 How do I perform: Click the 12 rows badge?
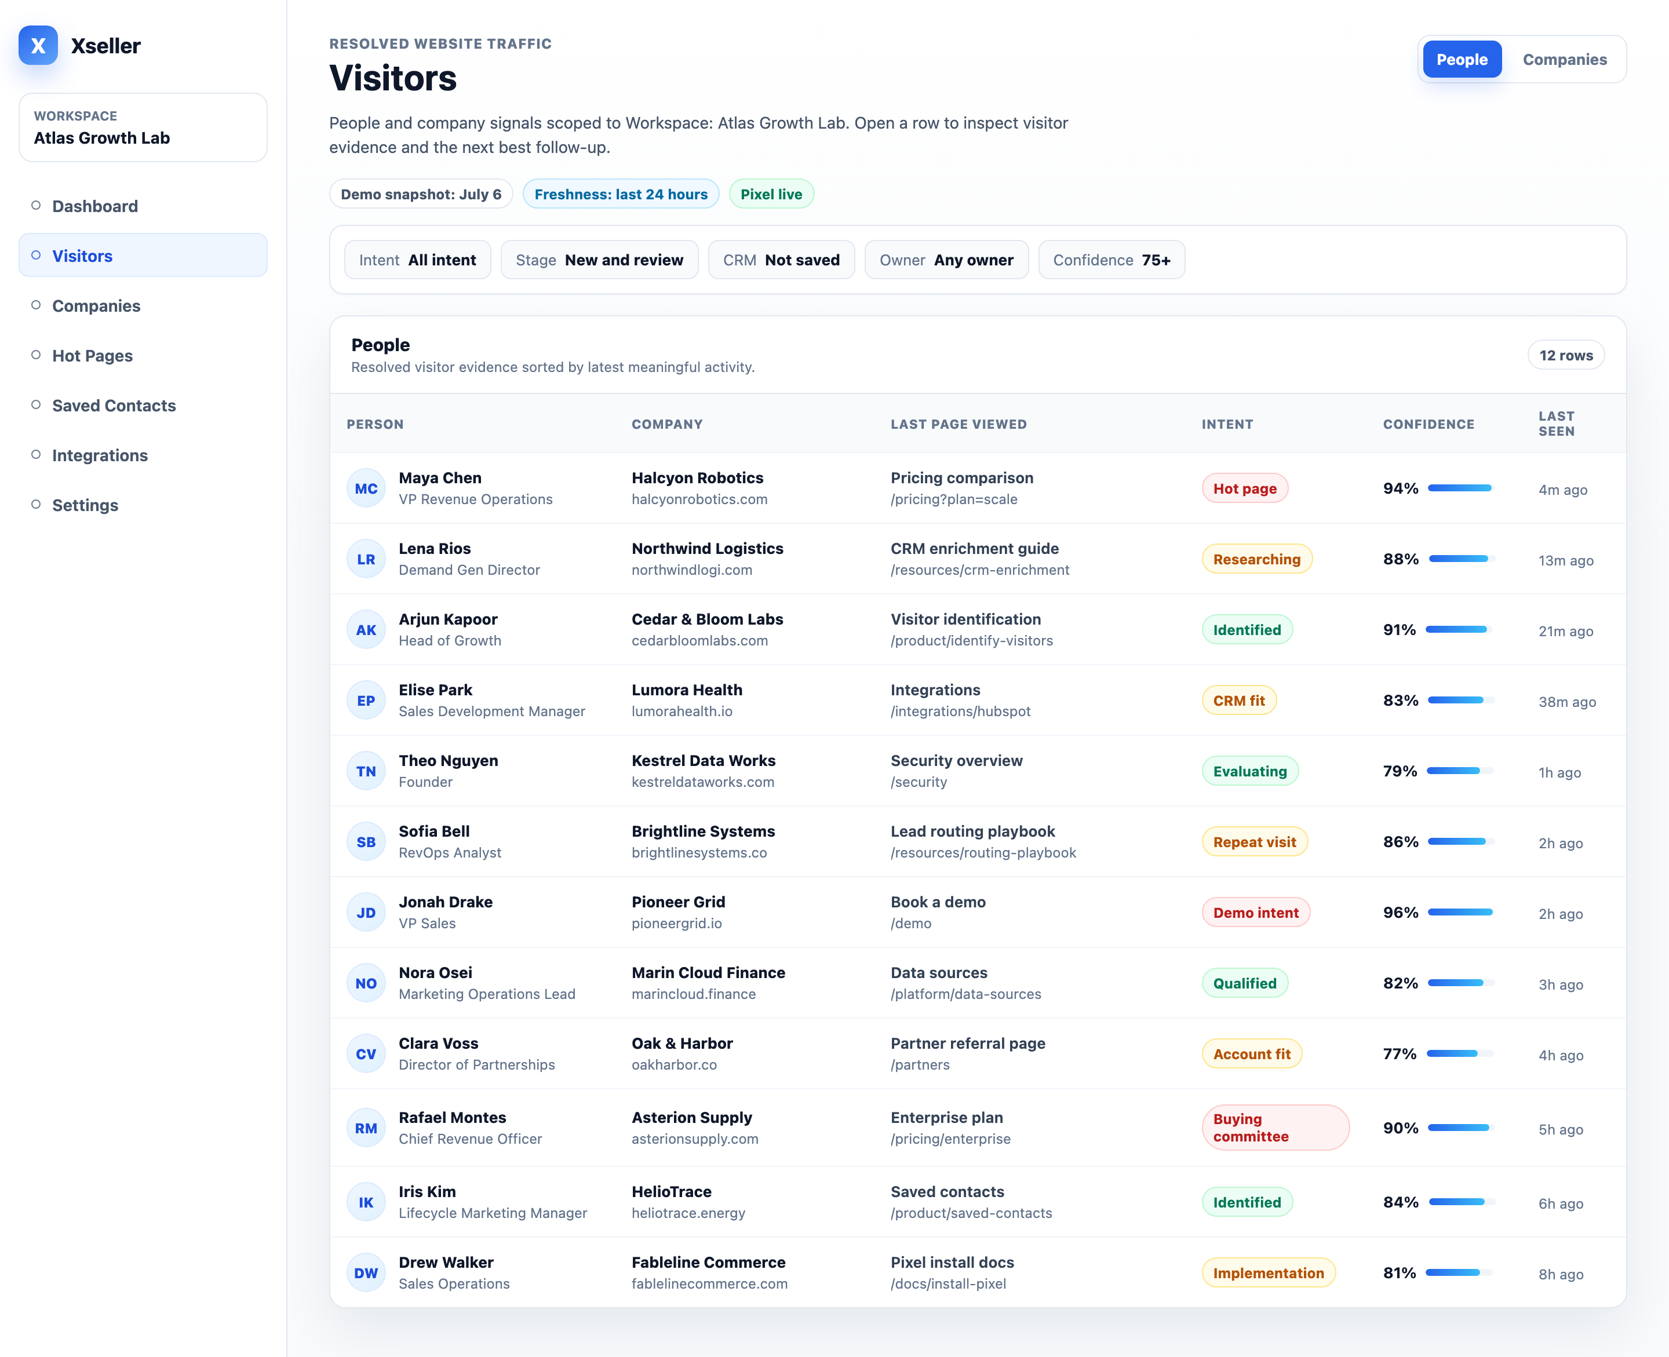coord(1566,355)
